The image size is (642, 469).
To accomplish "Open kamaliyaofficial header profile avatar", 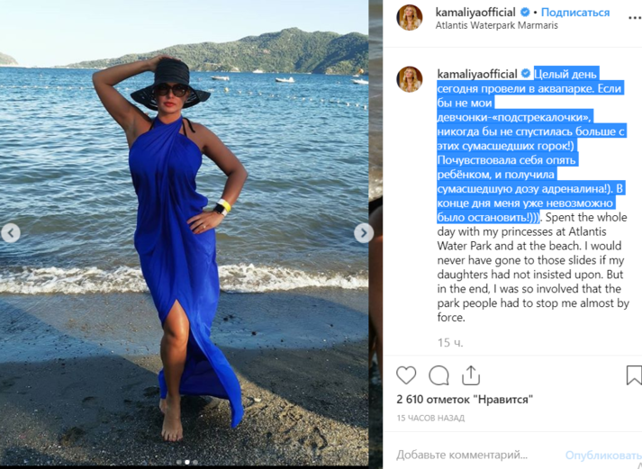I will [409, 18].
